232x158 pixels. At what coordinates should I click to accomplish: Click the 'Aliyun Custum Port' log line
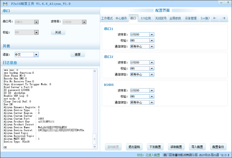[24, 119]
